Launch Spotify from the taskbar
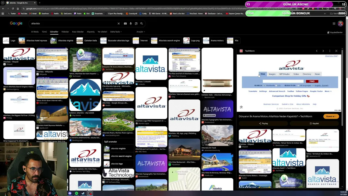The width and height of the screenshot is (348, 196). tap(76, 193)
